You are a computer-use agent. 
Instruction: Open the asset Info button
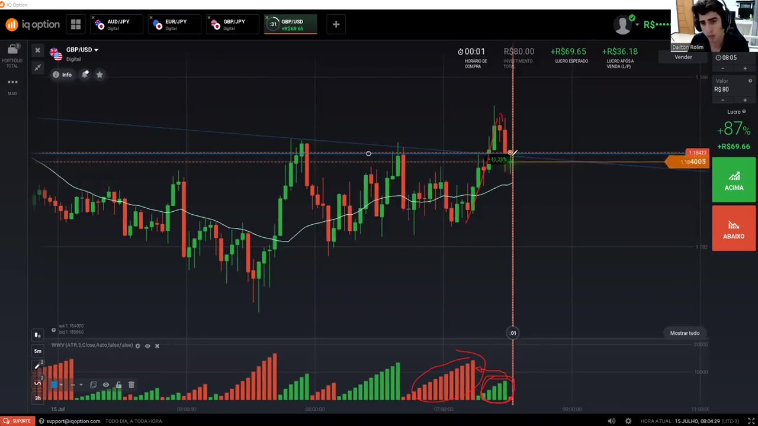coord(62,75)
